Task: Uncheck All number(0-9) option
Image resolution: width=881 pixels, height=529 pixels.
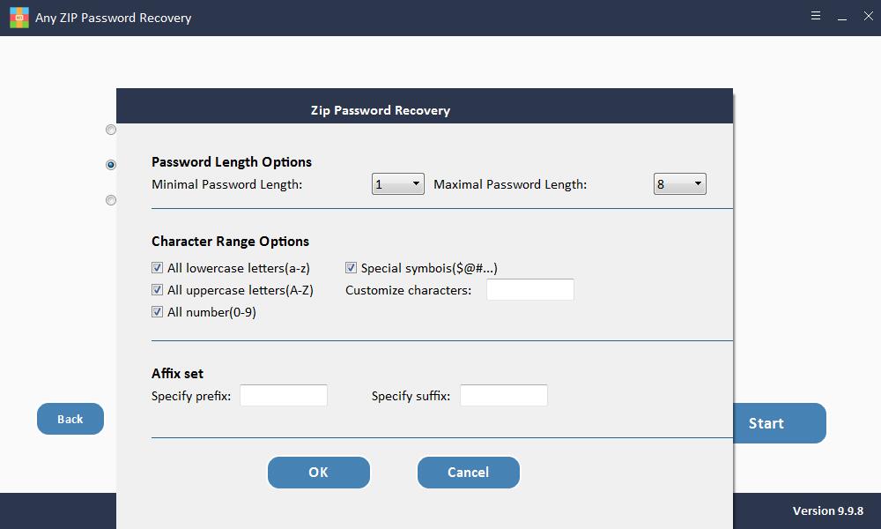Action: click(158, 311)
